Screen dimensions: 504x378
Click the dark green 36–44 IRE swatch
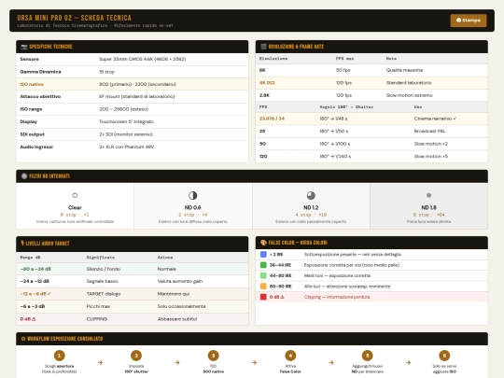(x=263, y=265)
